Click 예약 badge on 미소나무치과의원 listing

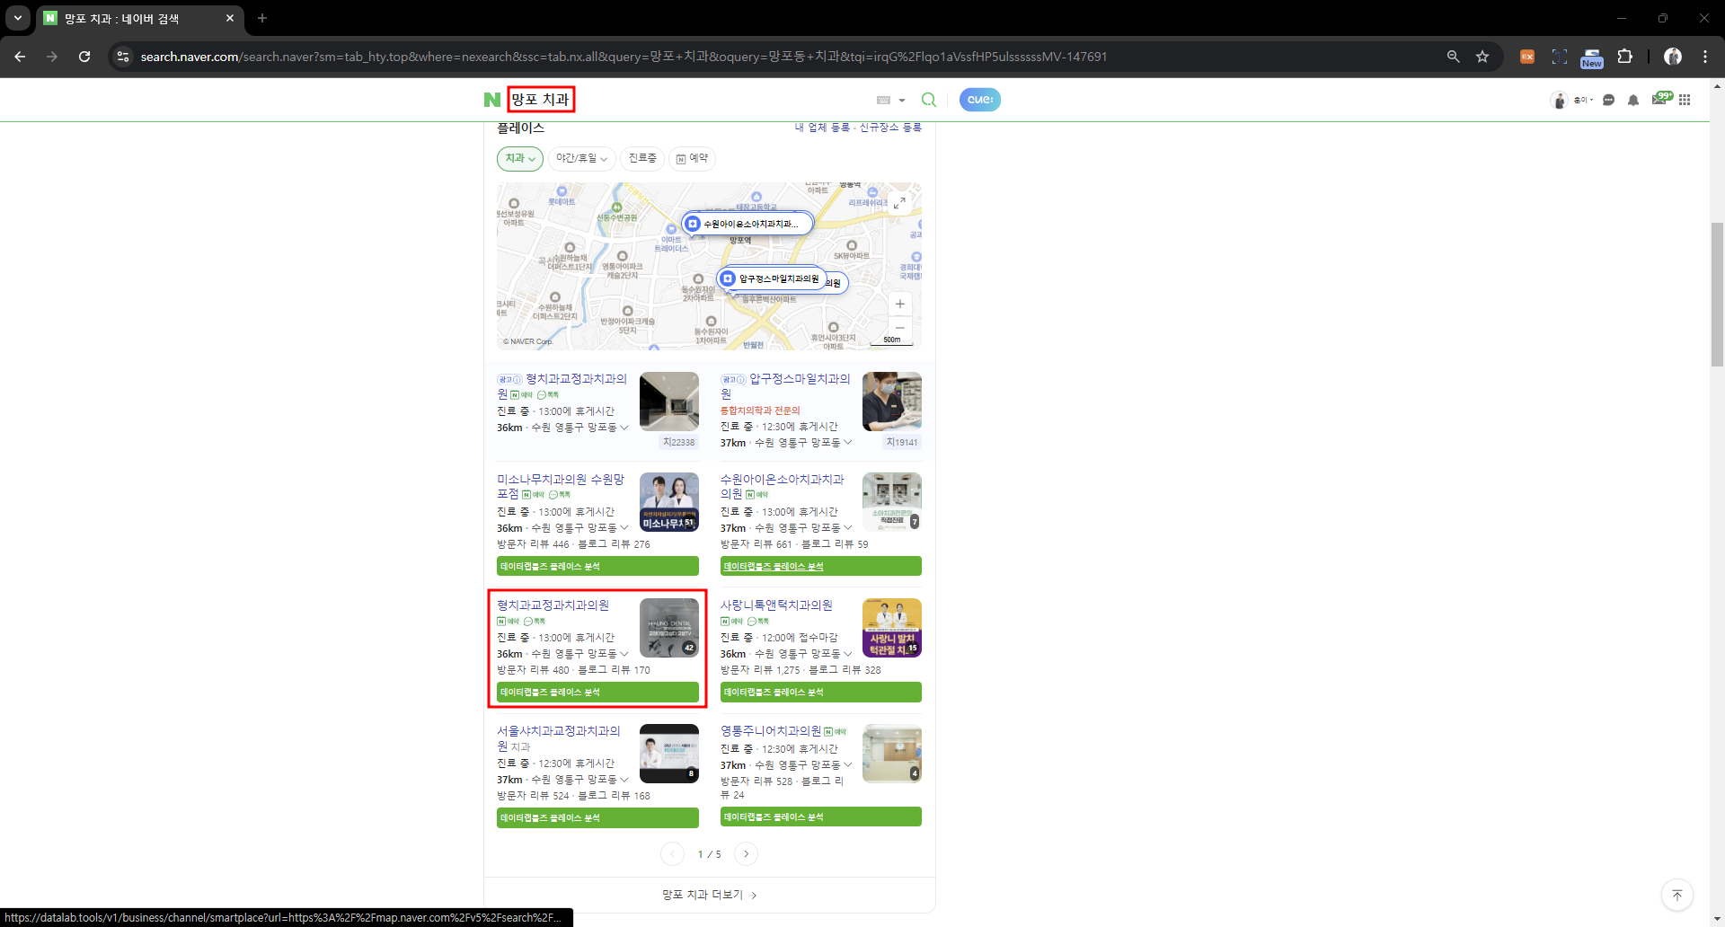(534, 495)
